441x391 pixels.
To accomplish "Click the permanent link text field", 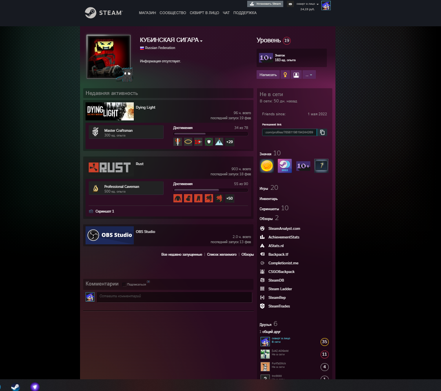I will pos(290,133).
